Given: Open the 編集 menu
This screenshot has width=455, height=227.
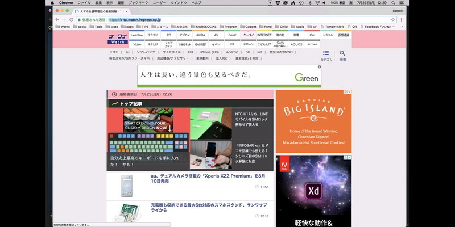Looking at the screenshot, I should coord(98,3).
